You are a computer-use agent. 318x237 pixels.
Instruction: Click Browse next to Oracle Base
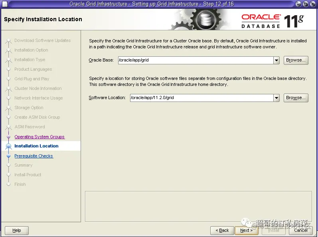tap(296, 60)
